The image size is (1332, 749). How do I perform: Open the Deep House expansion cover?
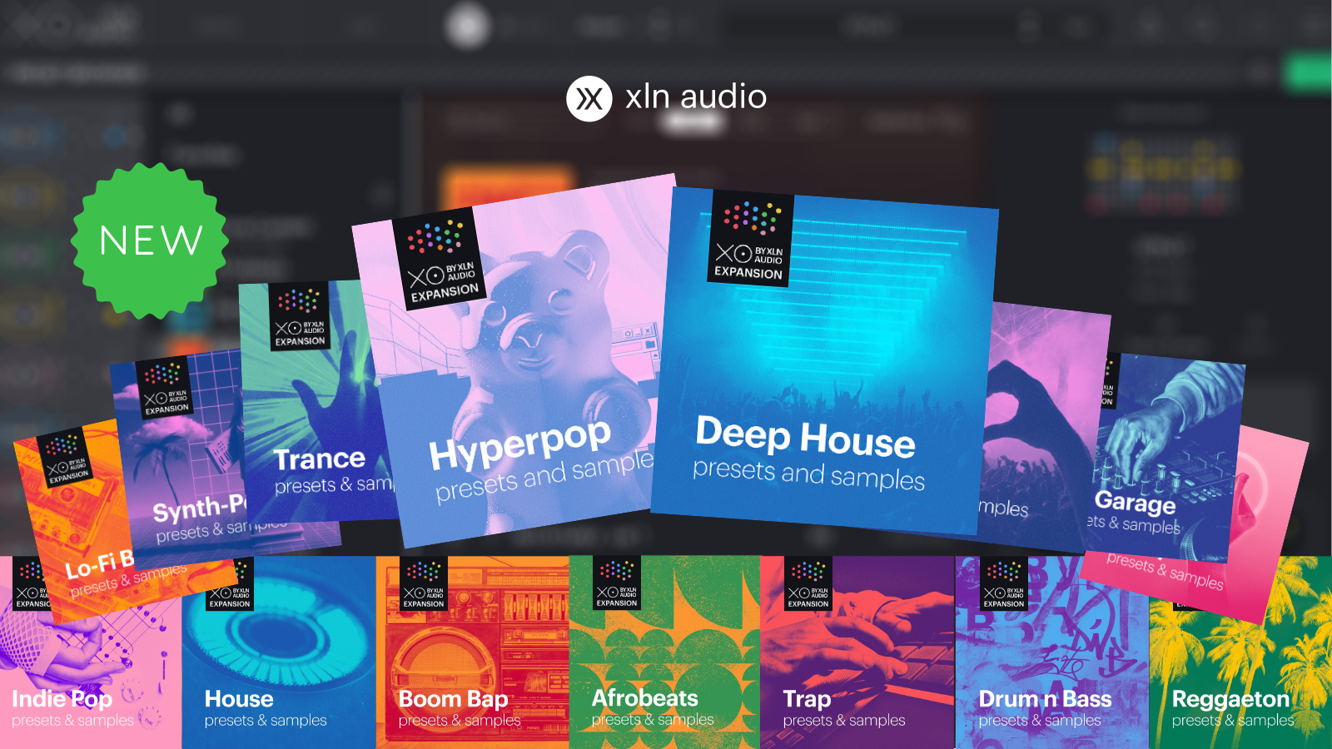click(x=824, y=360)
